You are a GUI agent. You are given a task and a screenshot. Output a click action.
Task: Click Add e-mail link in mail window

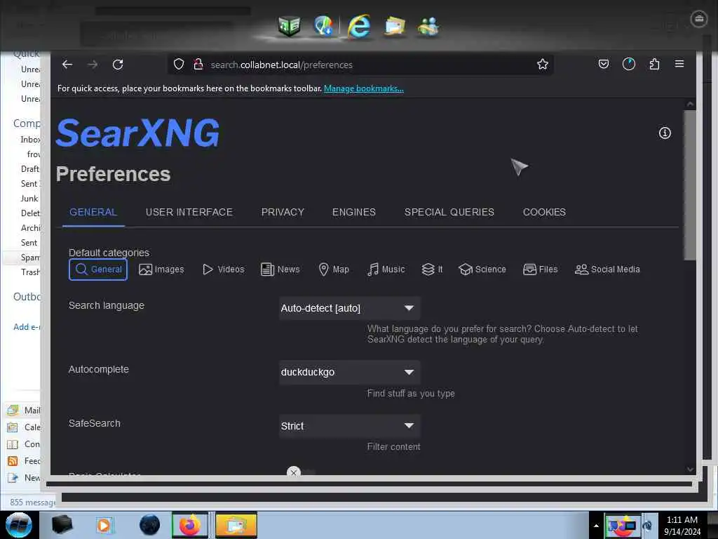point(27,327)
